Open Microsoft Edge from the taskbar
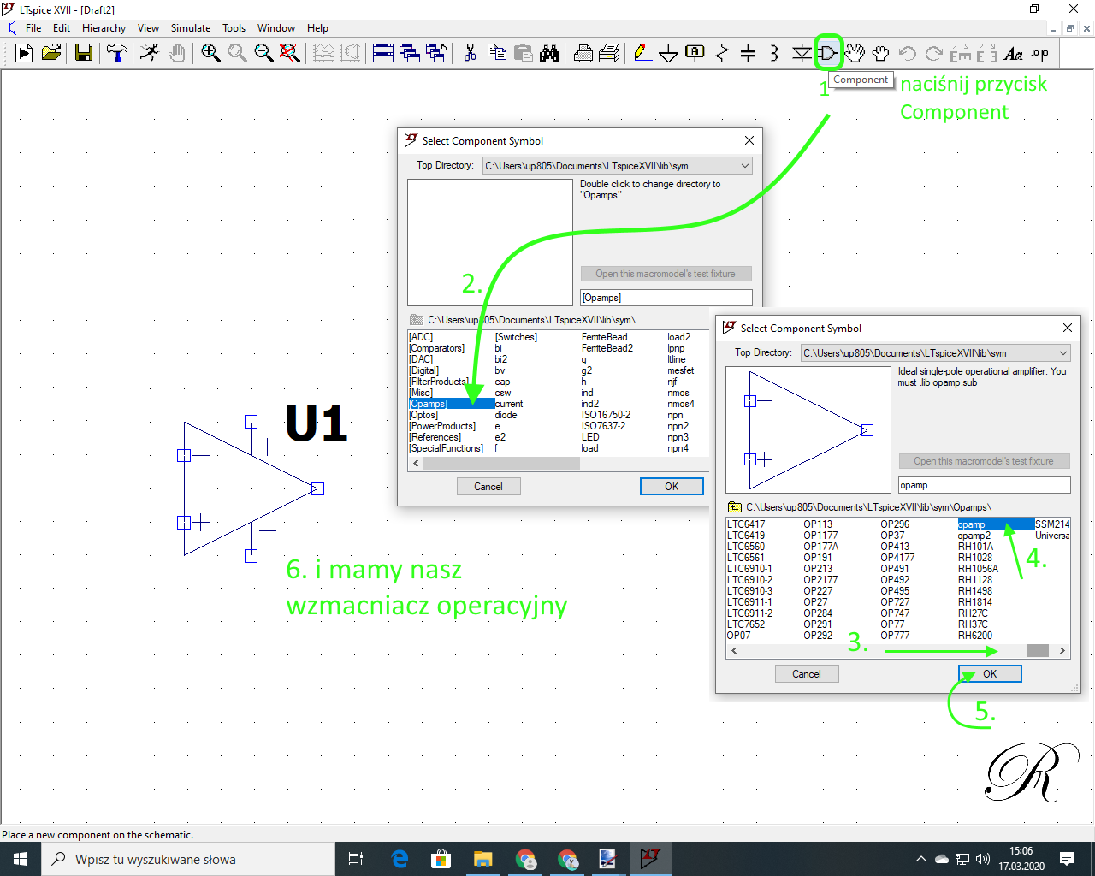This screenshot has width=1095, height=876. (x=400, y=859)
